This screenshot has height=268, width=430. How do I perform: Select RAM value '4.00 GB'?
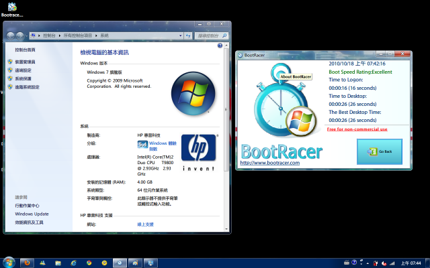coord(145,182)
